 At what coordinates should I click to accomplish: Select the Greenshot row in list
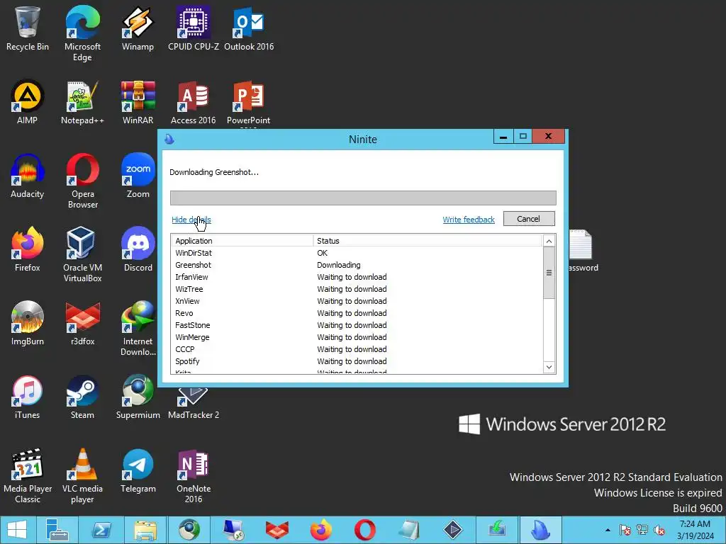tap(357, 265)
